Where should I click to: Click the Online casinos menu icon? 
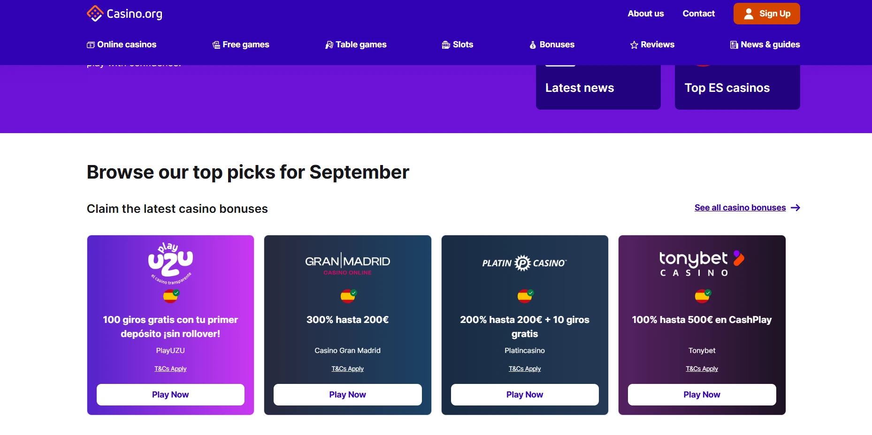(x=91, y=45)
